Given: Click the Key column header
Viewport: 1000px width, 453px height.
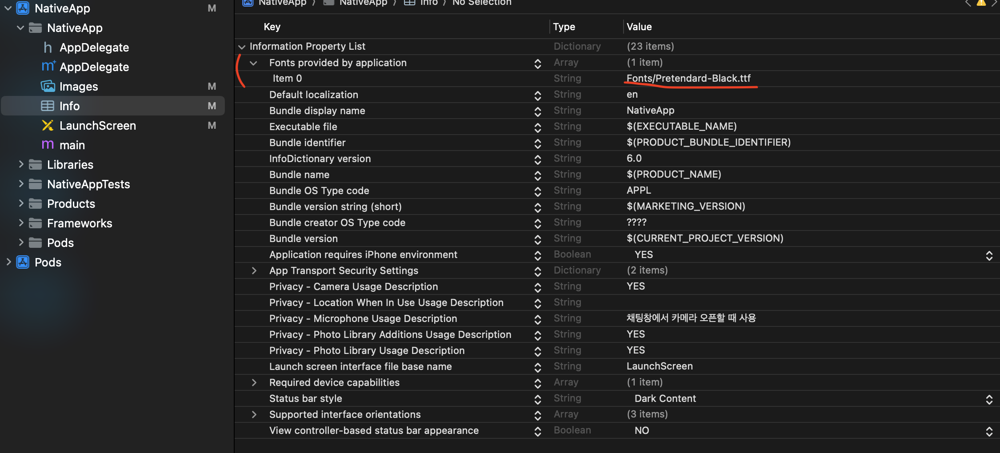Looking at the screenshot, I should [272, 27].
